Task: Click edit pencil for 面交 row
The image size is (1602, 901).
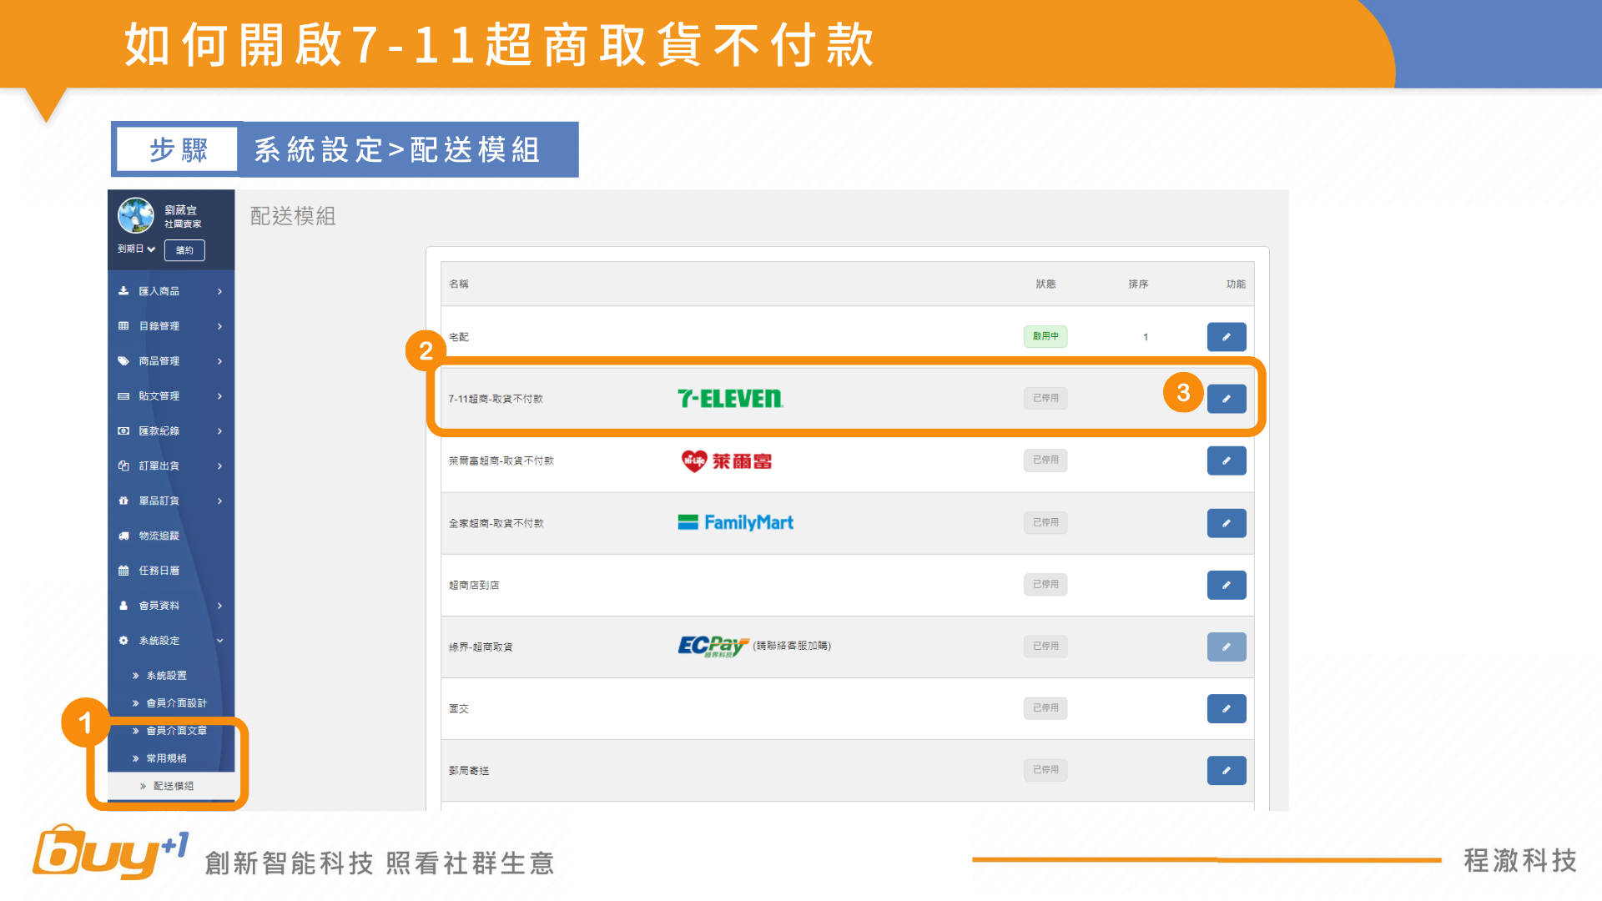Action: (1226, 708)
